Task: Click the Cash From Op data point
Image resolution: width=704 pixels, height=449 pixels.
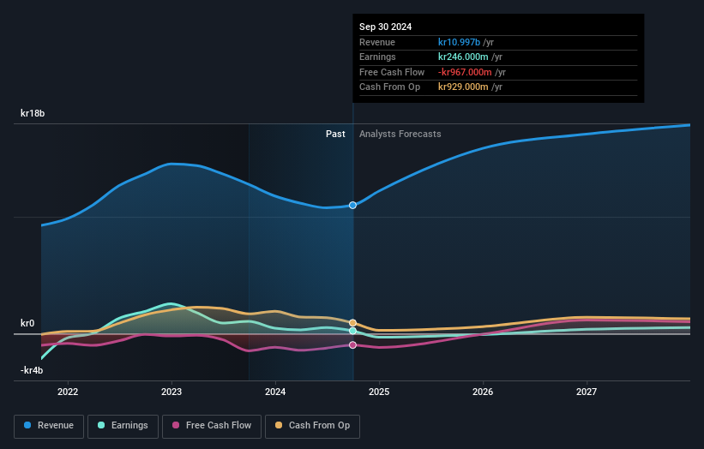Action: [x=353, y=323]
